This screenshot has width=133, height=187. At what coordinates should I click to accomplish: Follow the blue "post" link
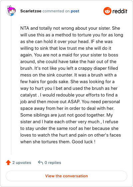click(75, 11)
